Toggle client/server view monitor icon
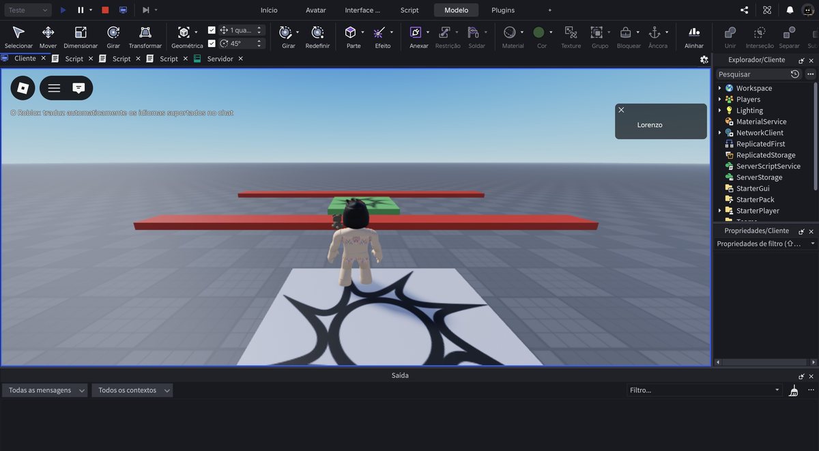This screenshot has width=819, height=451. click(x=123, y=10)
